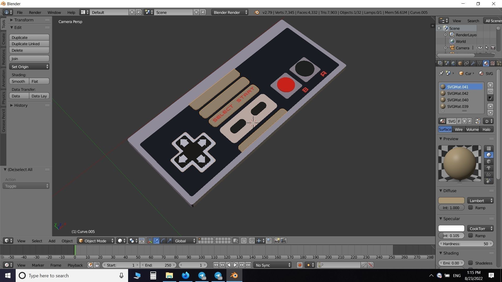The image size is (502, 282).
Task: Toggle fake user F for material
Action: [459, 121]
